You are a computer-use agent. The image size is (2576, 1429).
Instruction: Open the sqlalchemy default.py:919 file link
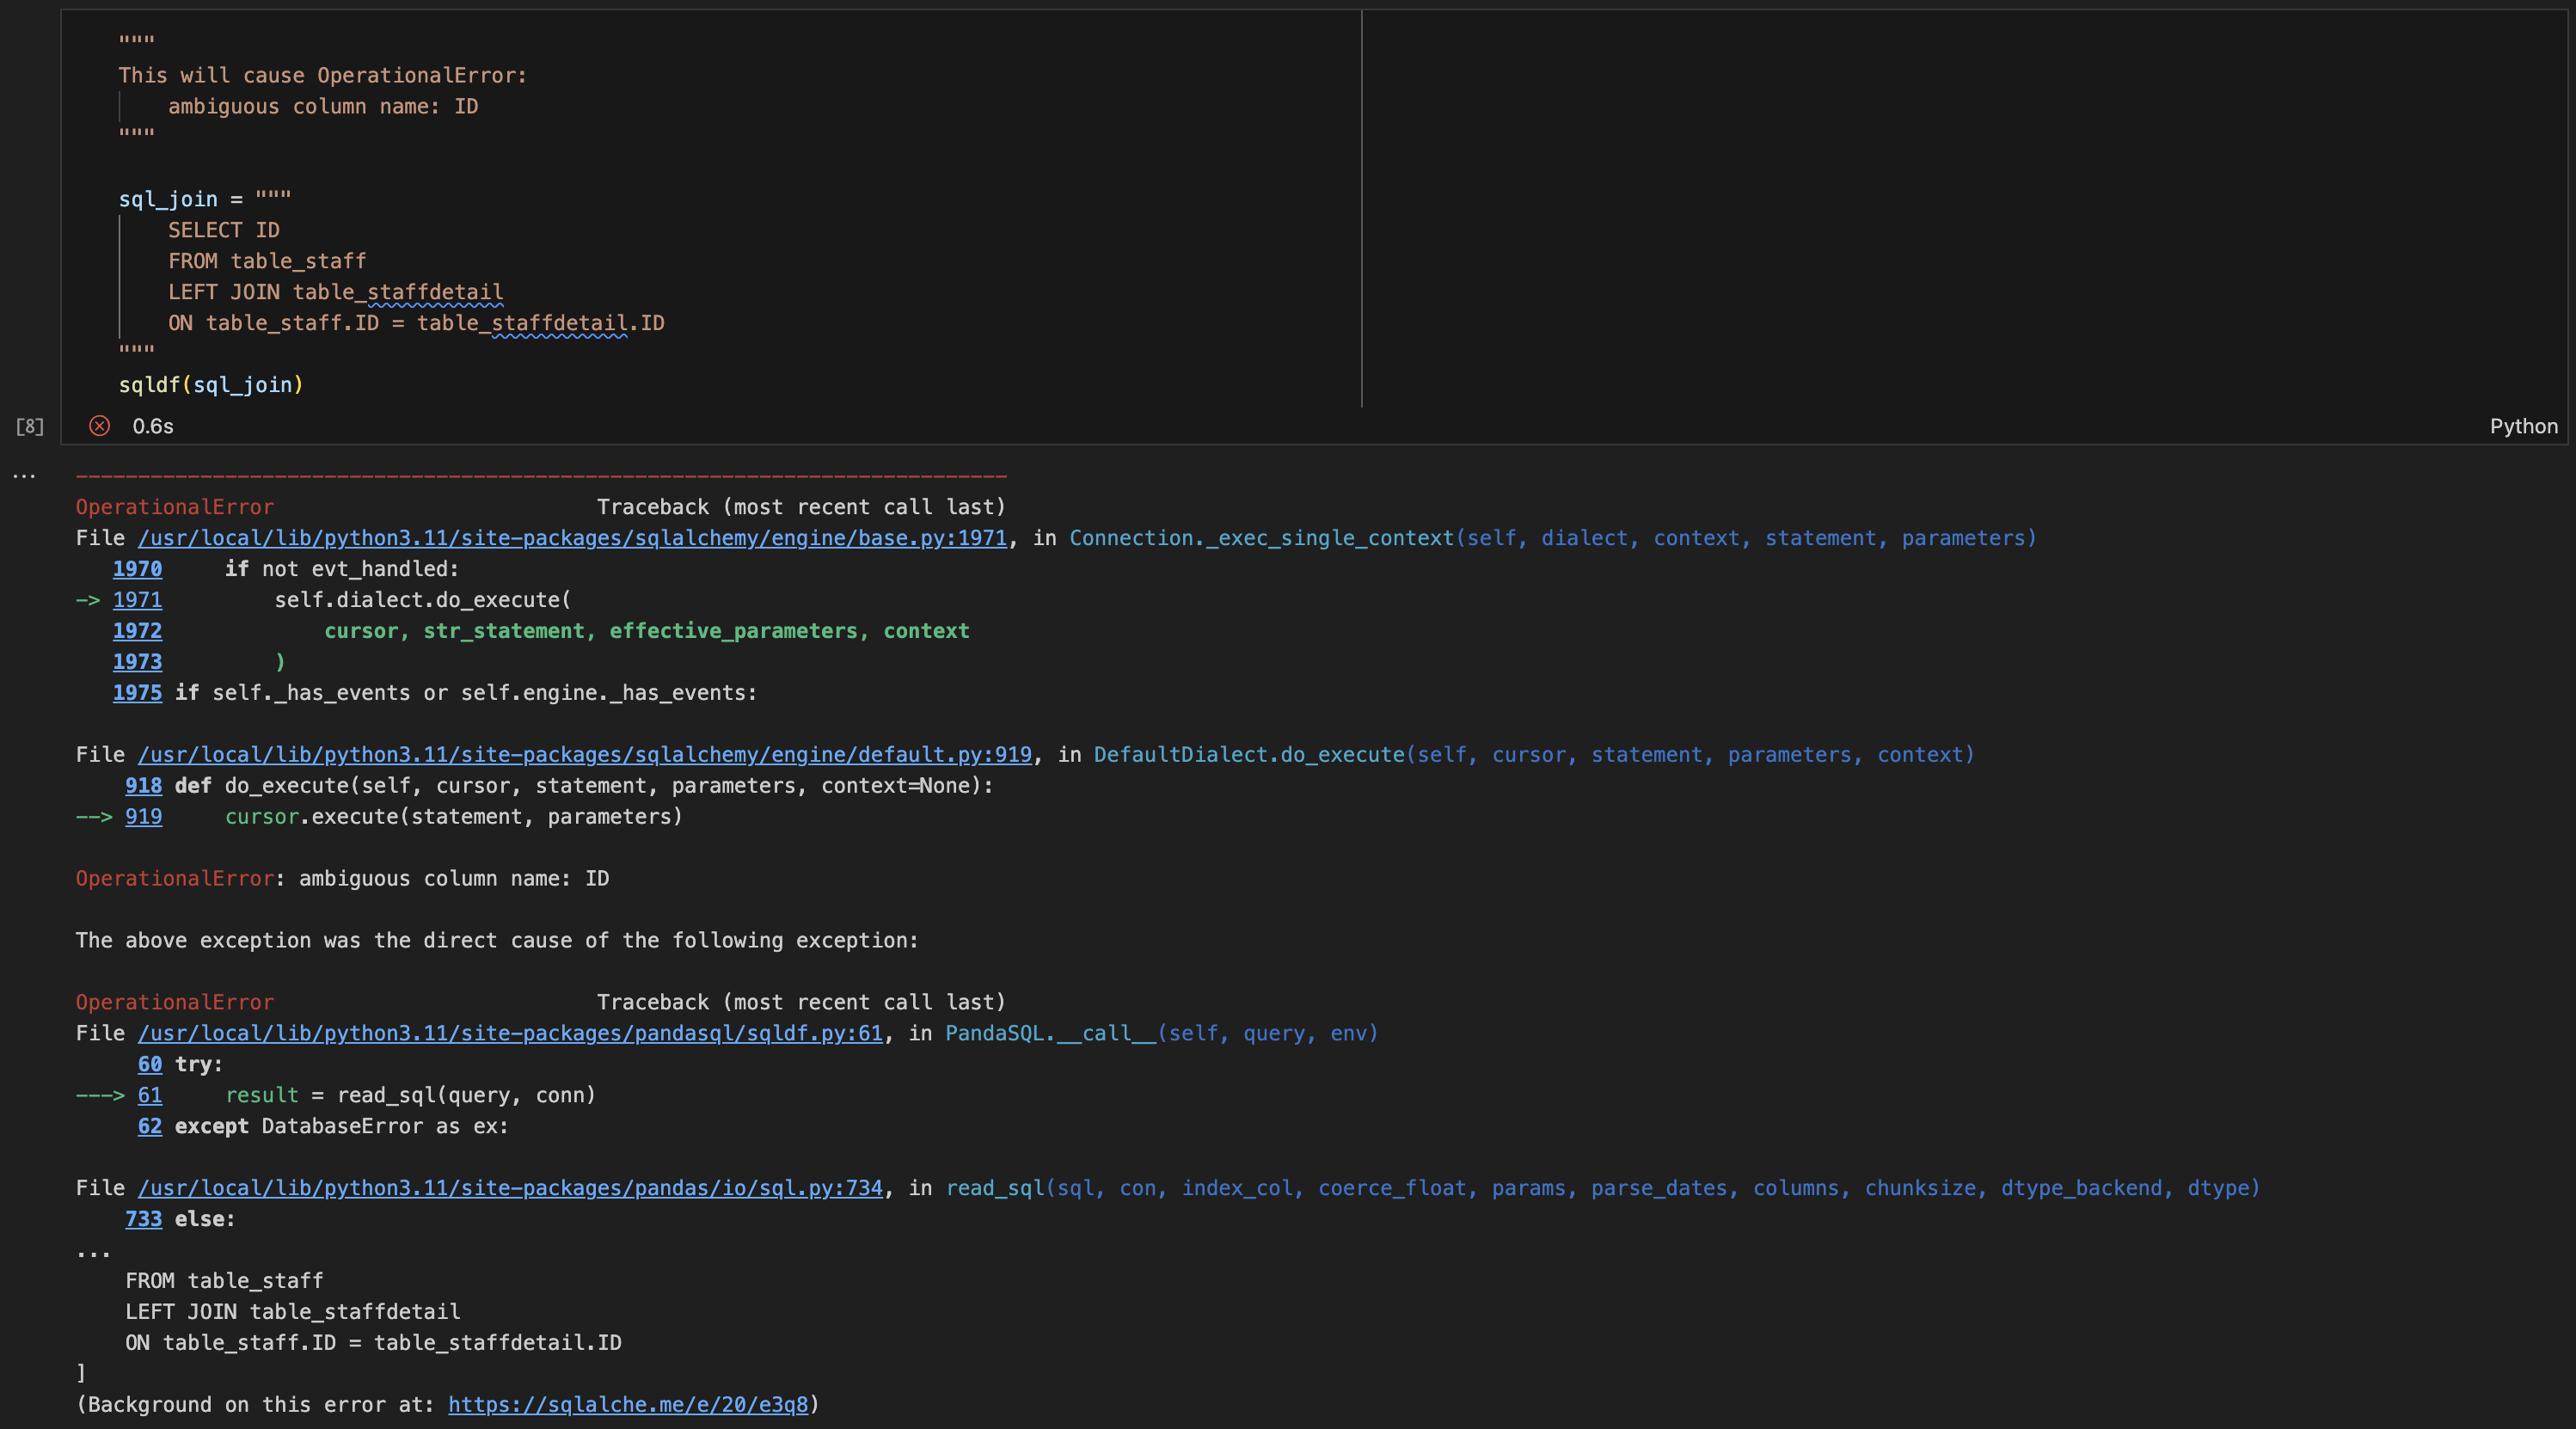(585, 754)
